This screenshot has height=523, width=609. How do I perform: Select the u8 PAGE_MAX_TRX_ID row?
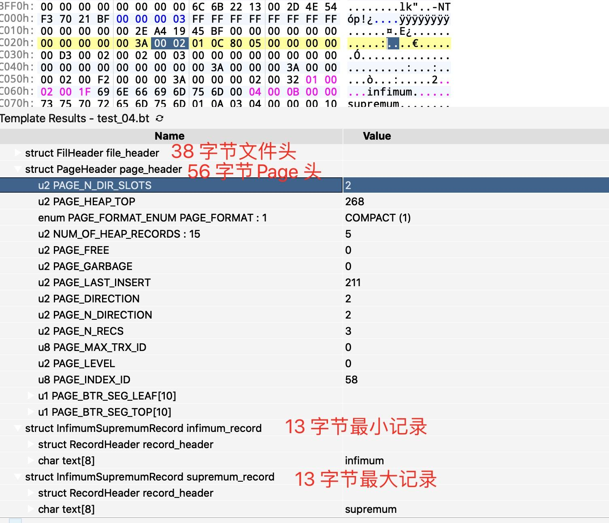(x=304, y=347)
